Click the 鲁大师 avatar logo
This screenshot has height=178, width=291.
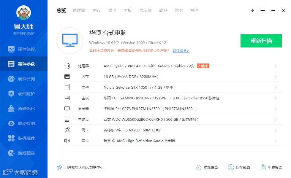pos(23,12)
